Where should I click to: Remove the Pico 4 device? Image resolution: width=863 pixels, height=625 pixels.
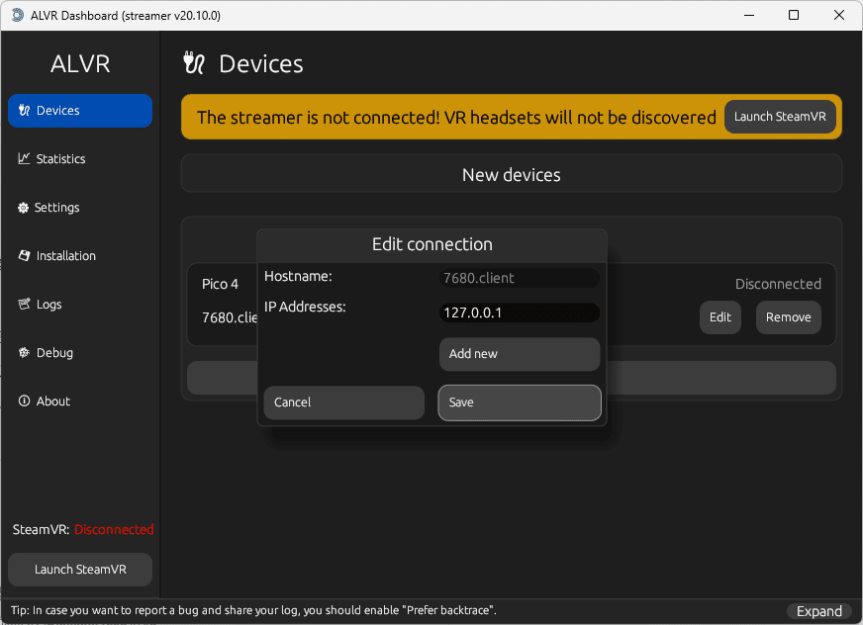pyautogui.click(x=788, y=317)
